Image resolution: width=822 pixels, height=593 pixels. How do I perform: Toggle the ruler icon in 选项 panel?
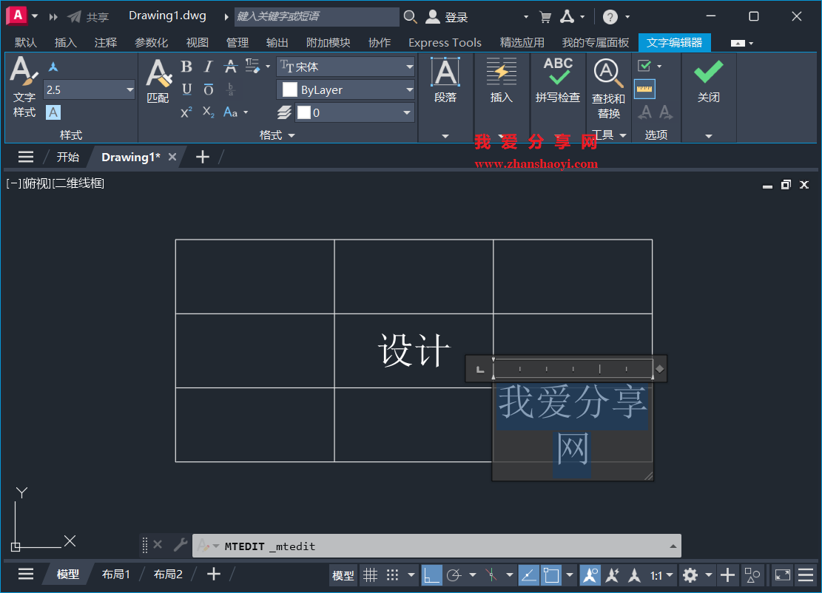[x=644, y=89]
